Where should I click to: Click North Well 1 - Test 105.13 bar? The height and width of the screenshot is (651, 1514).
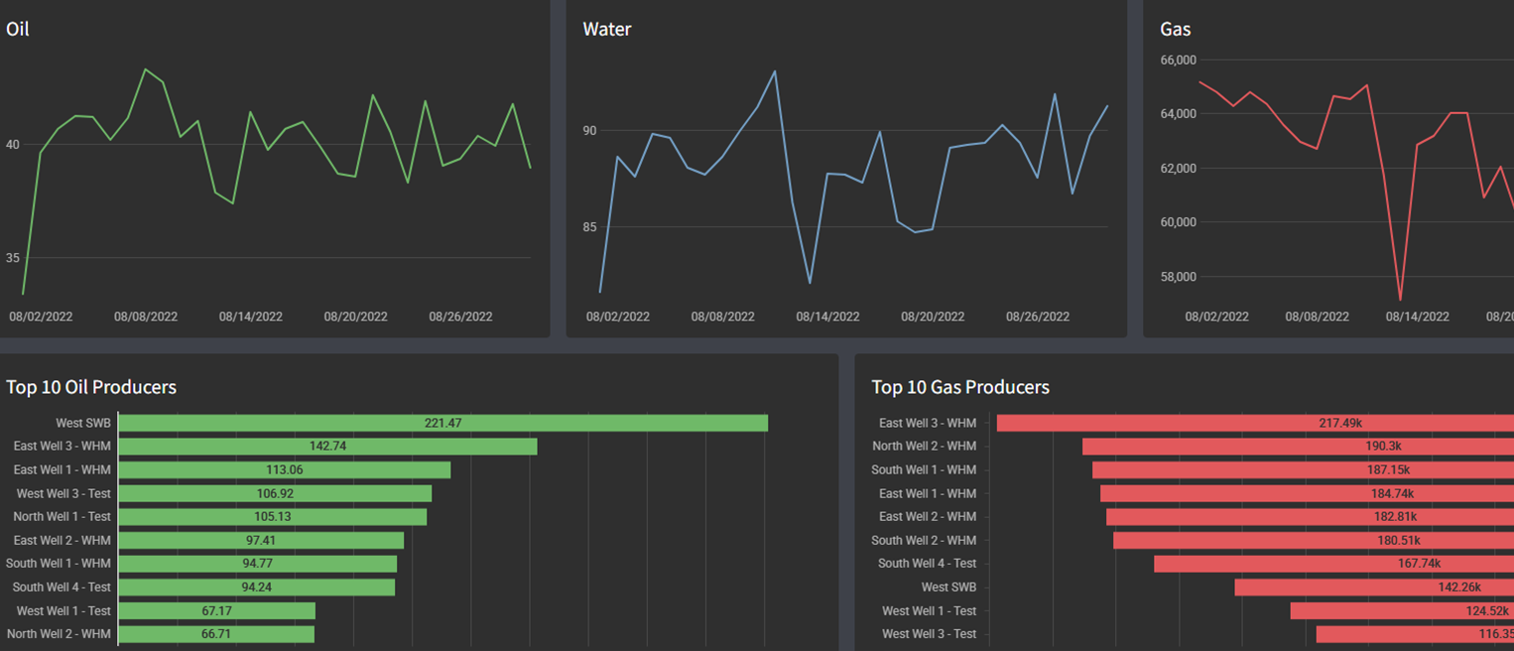point(273,517)
